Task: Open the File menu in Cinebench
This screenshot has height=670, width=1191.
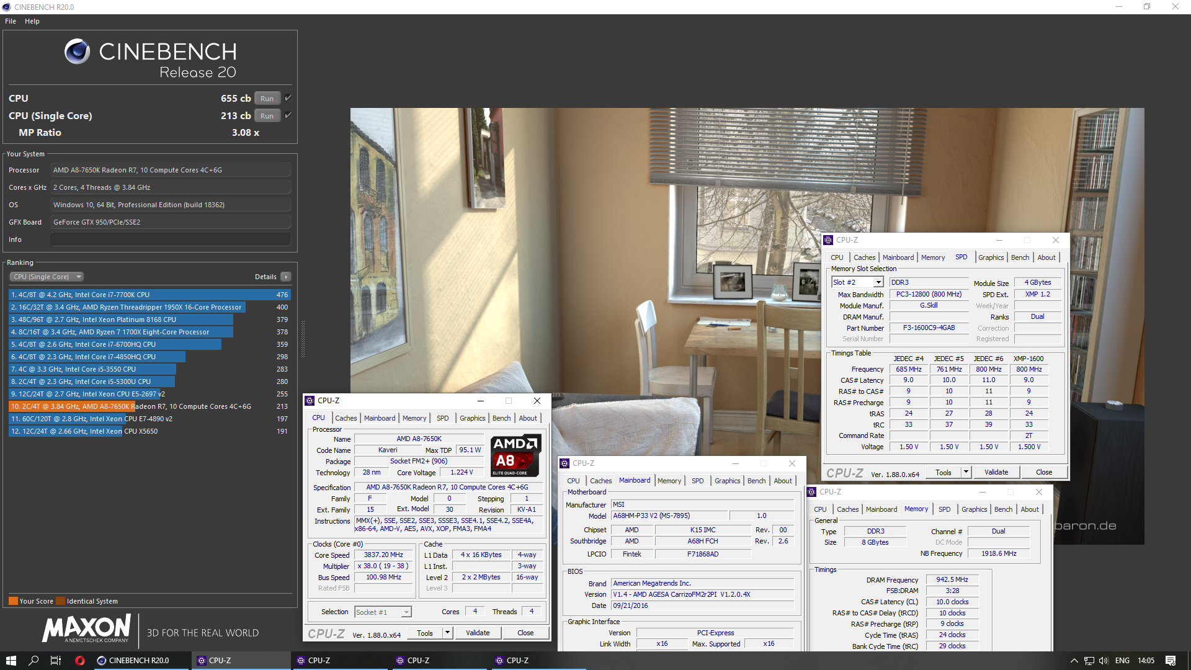Action: 11,21
